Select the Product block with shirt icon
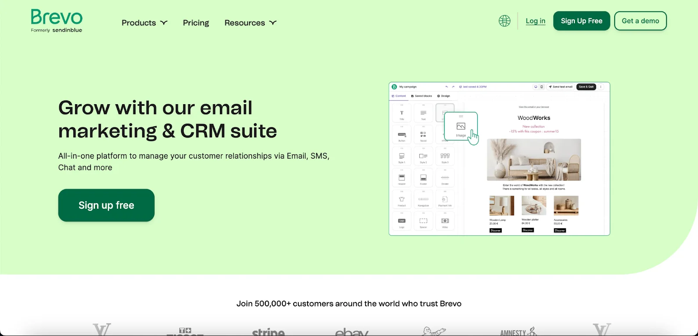This screenshot has width=698, height=336. click(402, 200)
